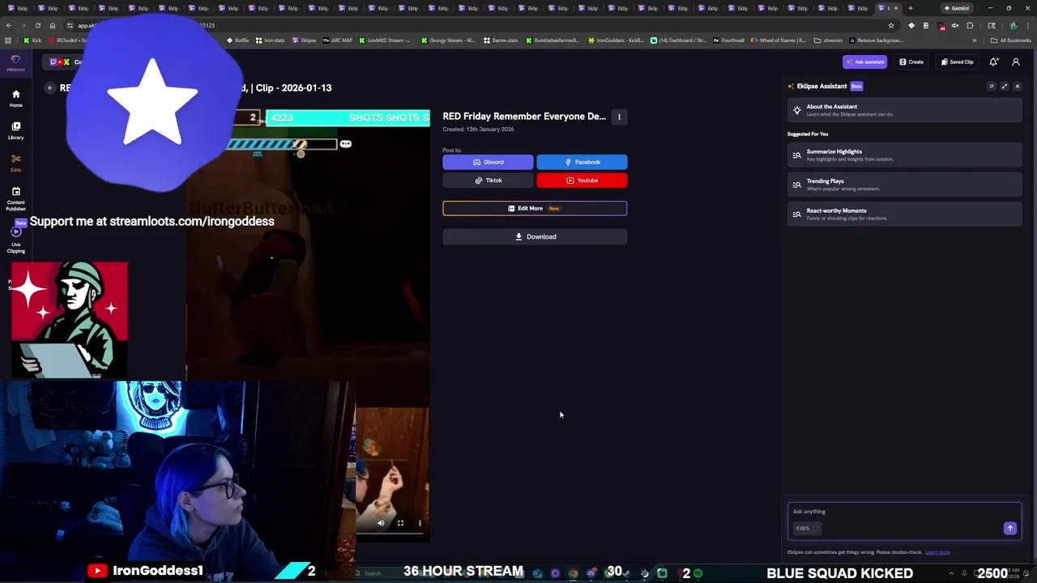Post the clip to Facebook
1037x583 pixels.
pos(582,162)
